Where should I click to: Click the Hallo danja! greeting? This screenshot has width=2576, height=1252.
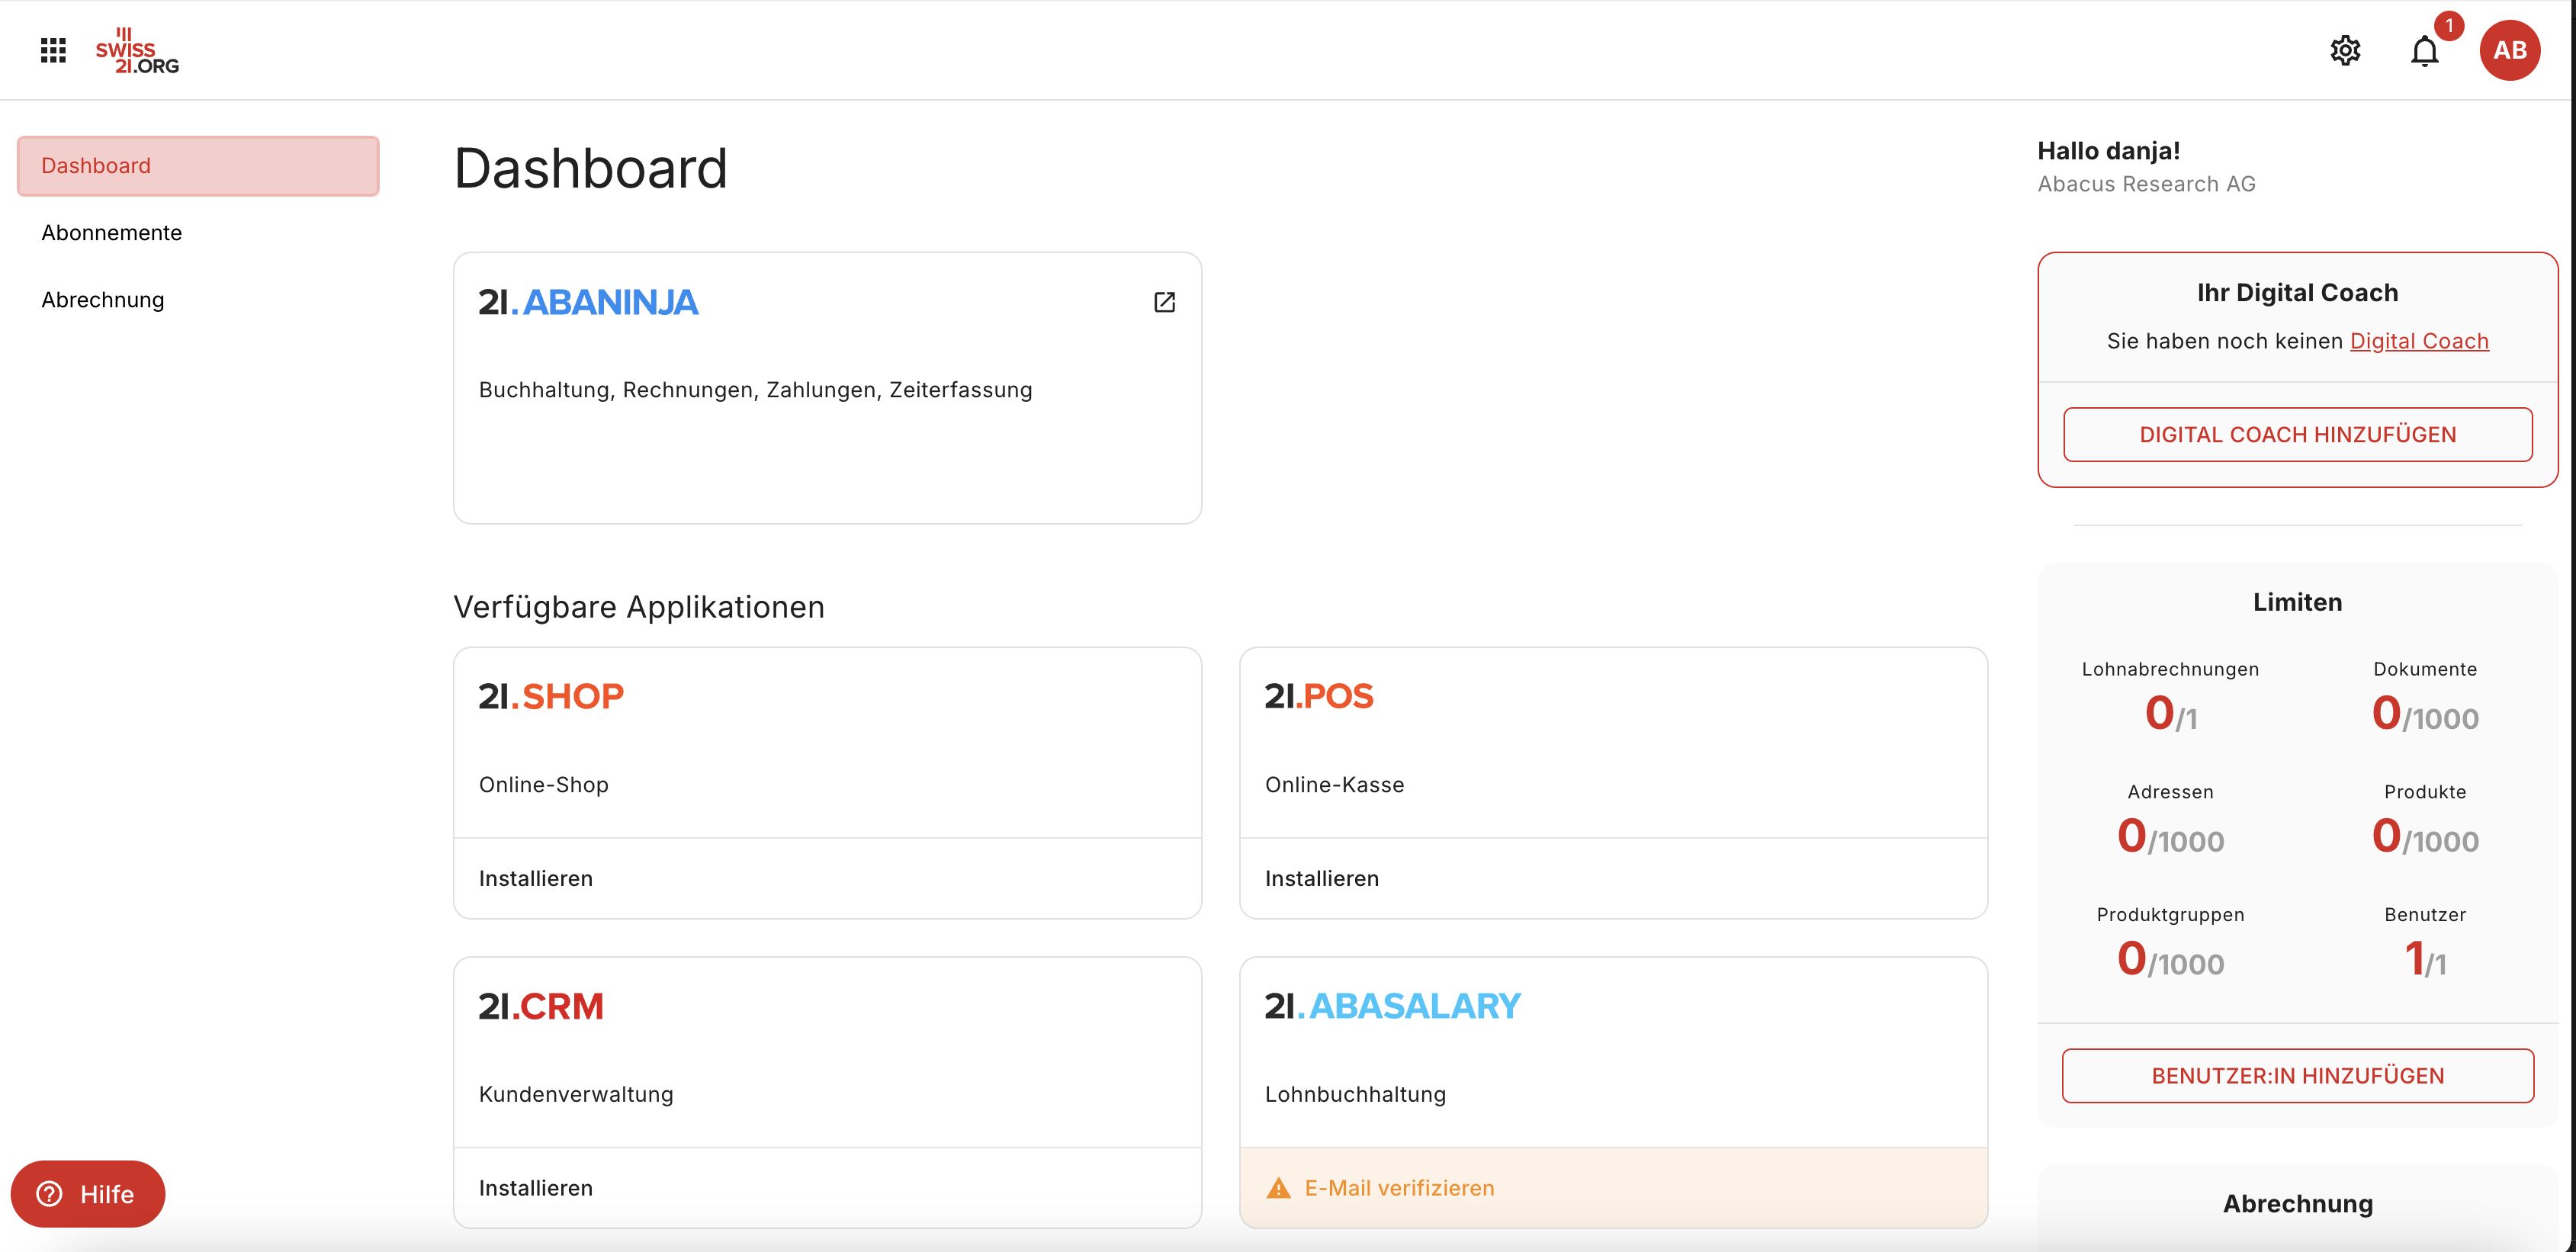pyautogui.click(x=2109, y=151)
